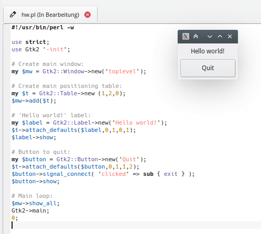Place cursor in the shebang line #!/usr/bin/perl -w

42,27
